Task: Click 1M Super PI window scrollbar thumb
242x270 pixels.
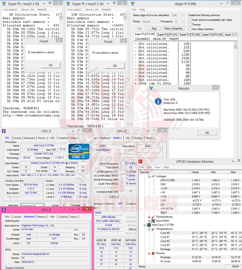Action: 61,17
